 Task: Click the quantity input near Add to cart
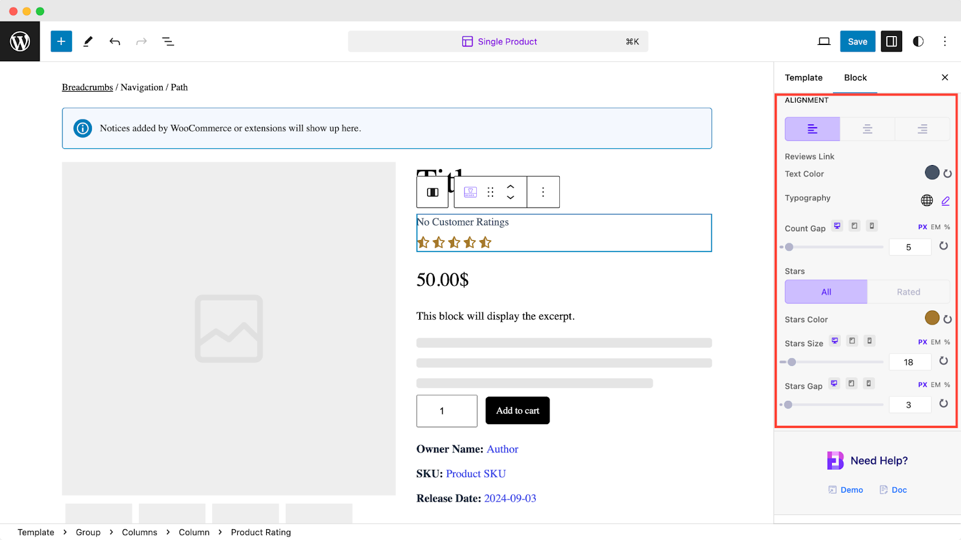click(x=446, y=410)
